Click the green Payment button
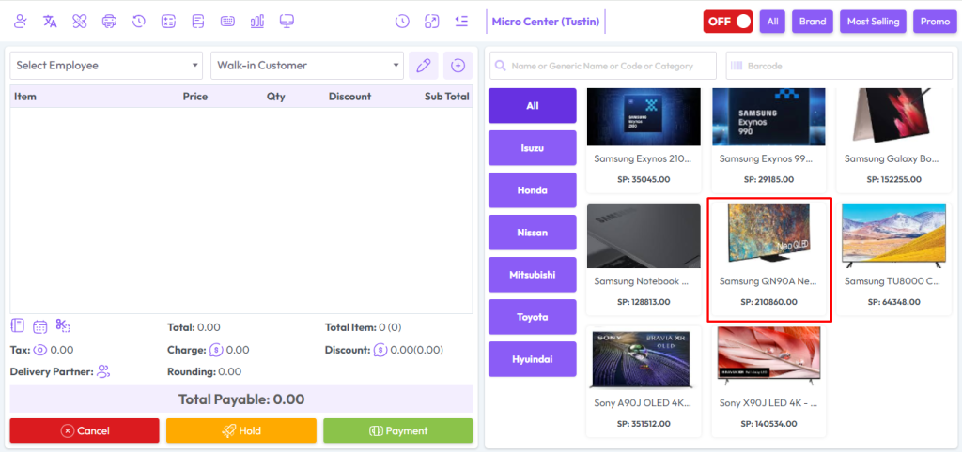The width and height of the screenshot is (962, 452). pos(398,430)
